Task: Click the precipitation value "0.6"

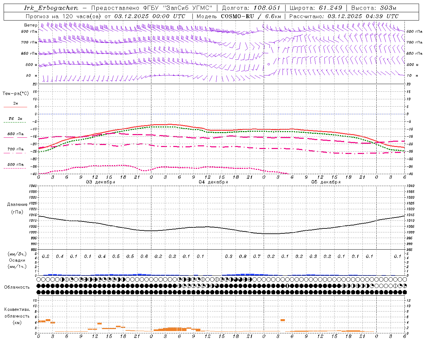Action: [x=144, y=257]
